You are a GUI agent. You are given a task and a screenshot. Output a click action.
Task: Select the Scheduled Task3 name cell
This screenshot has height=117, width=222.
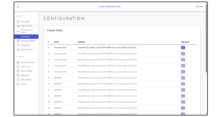click(60, 60)
